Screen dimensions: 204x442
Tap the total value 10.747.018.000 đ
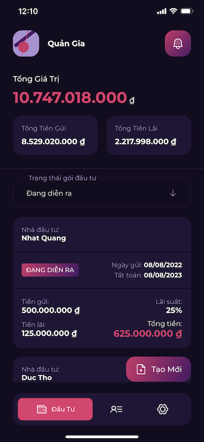[74, 98]
